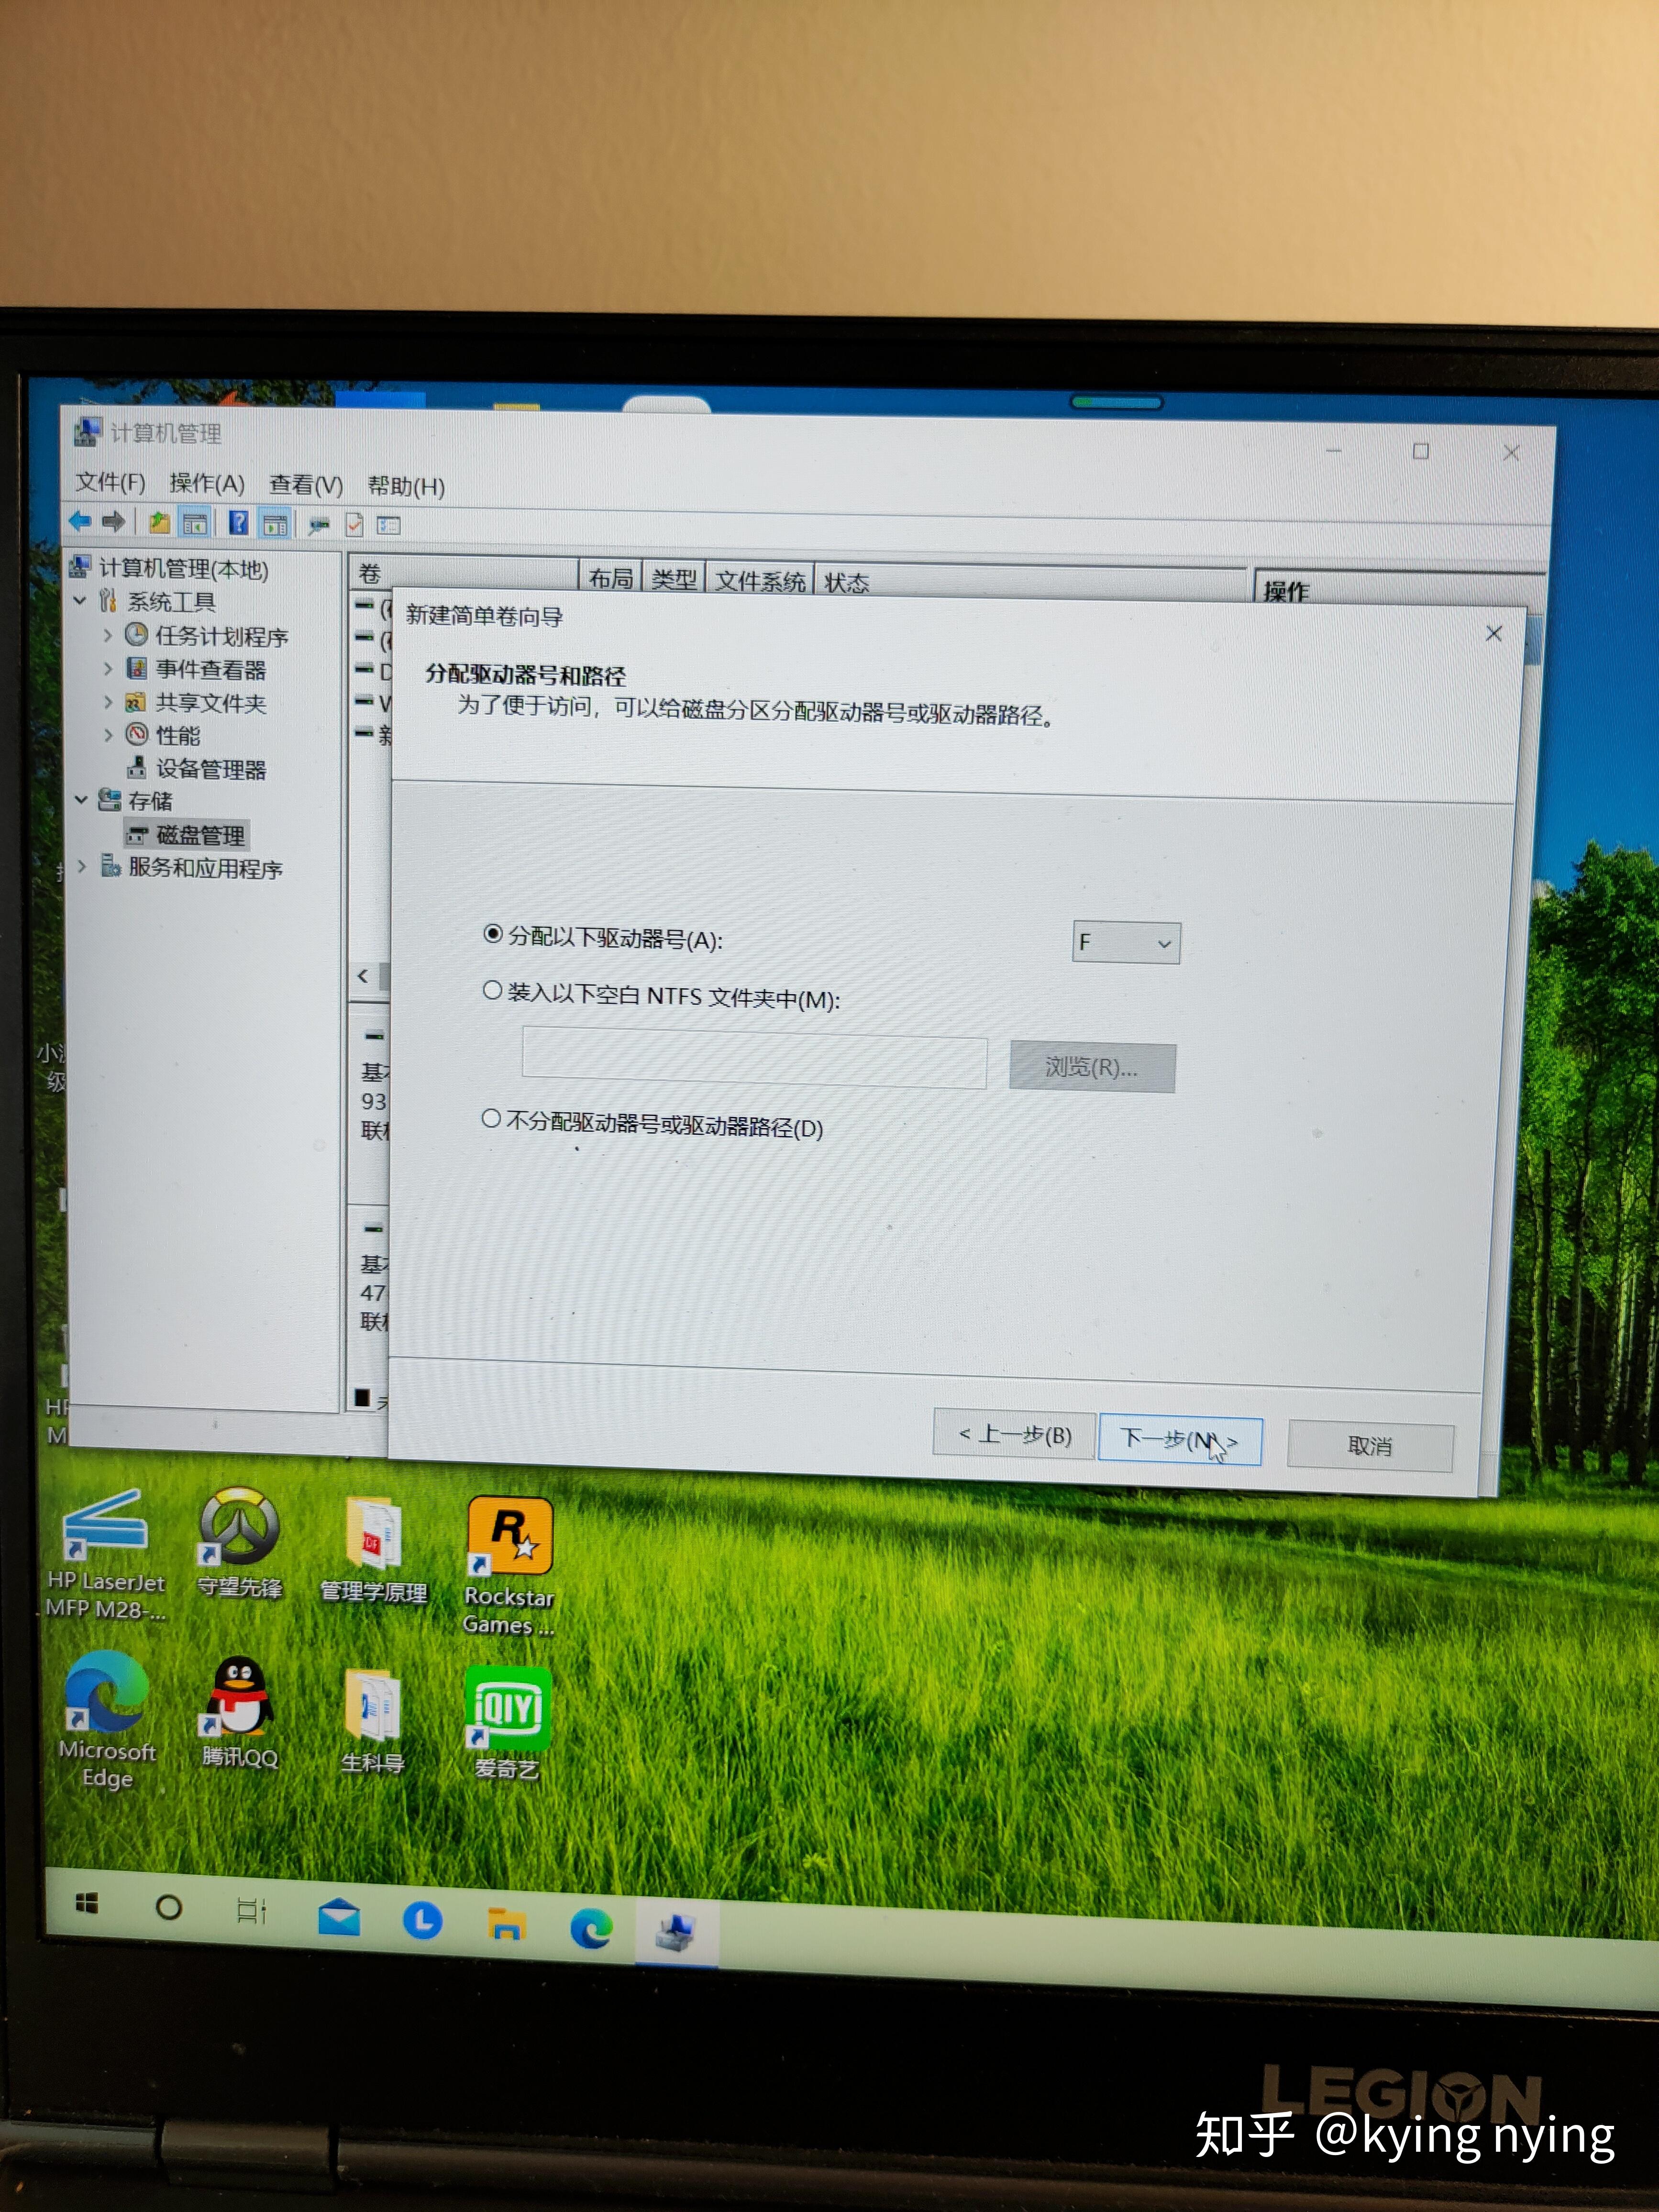
Task: Click the 卷 column header
Action: (x=465, y=574)
